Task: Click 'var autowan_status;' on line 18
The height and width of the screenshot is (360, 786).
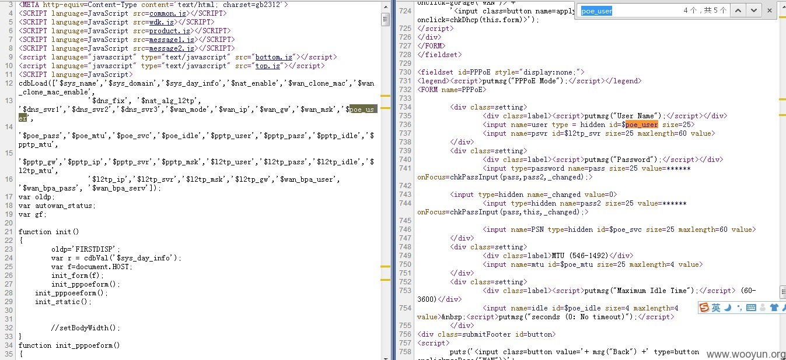Action: click(x=57, y=205)
